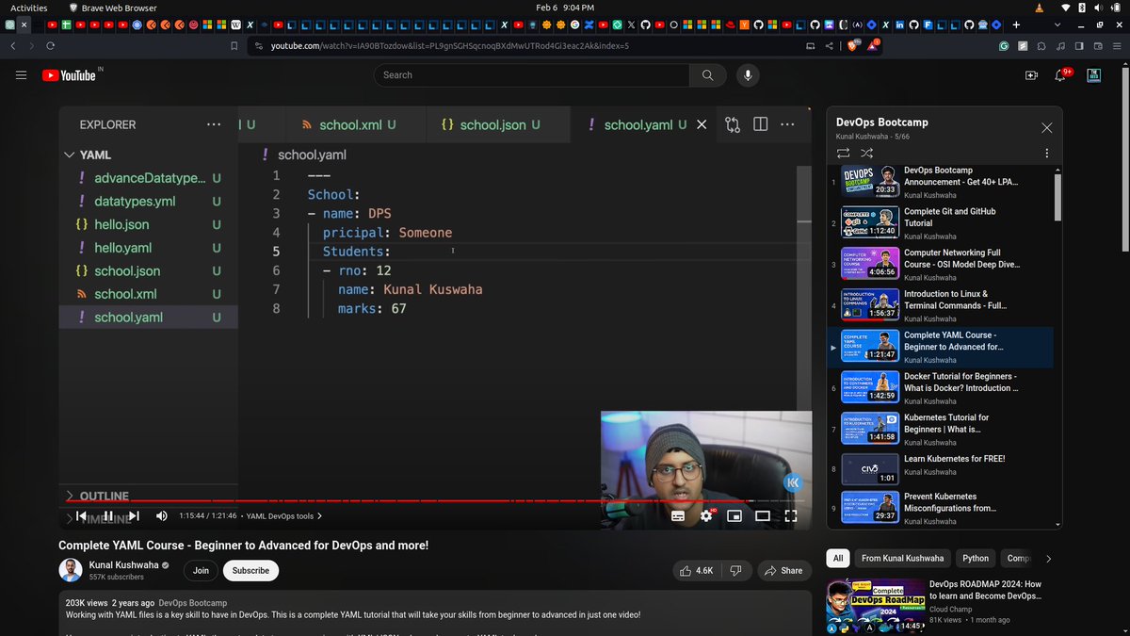
Task: Toggle playlist loop
Action: (843, 153)
